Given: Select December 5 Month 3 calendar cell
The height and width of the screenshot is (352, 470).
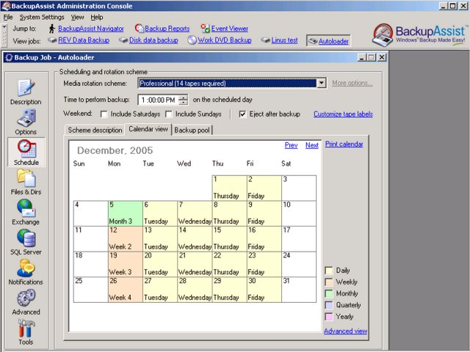Looking at the screenshot, I should (x=126, y=213).
